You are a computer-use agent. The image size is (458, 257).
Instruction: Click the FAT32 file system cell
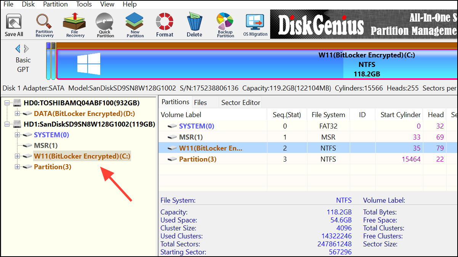[x=328, y=126]
